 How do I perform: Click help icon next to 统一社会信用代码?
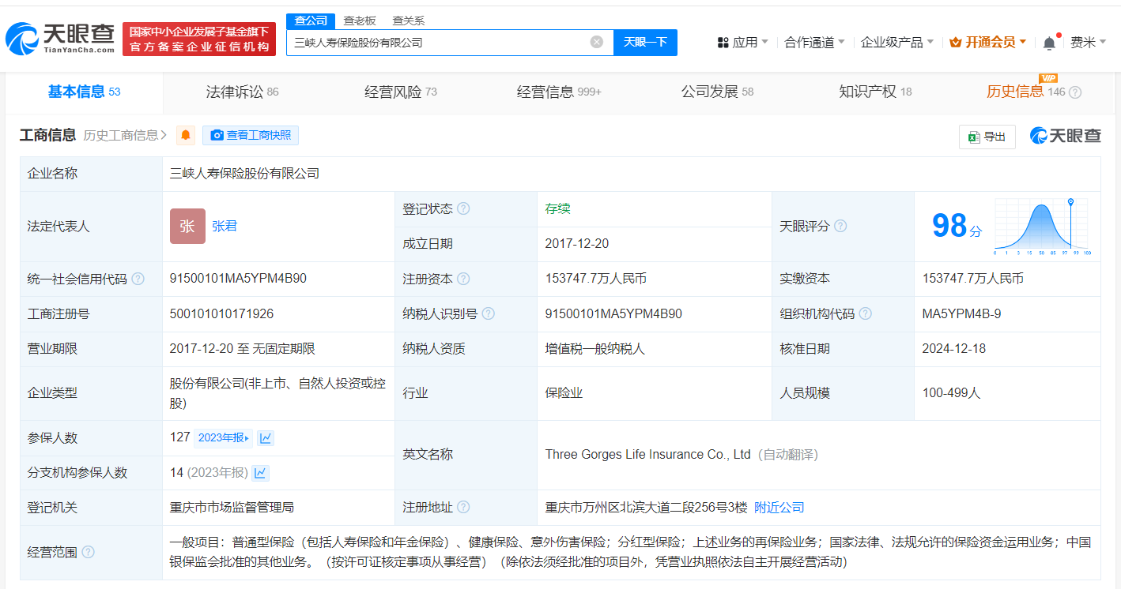[138, 279]
